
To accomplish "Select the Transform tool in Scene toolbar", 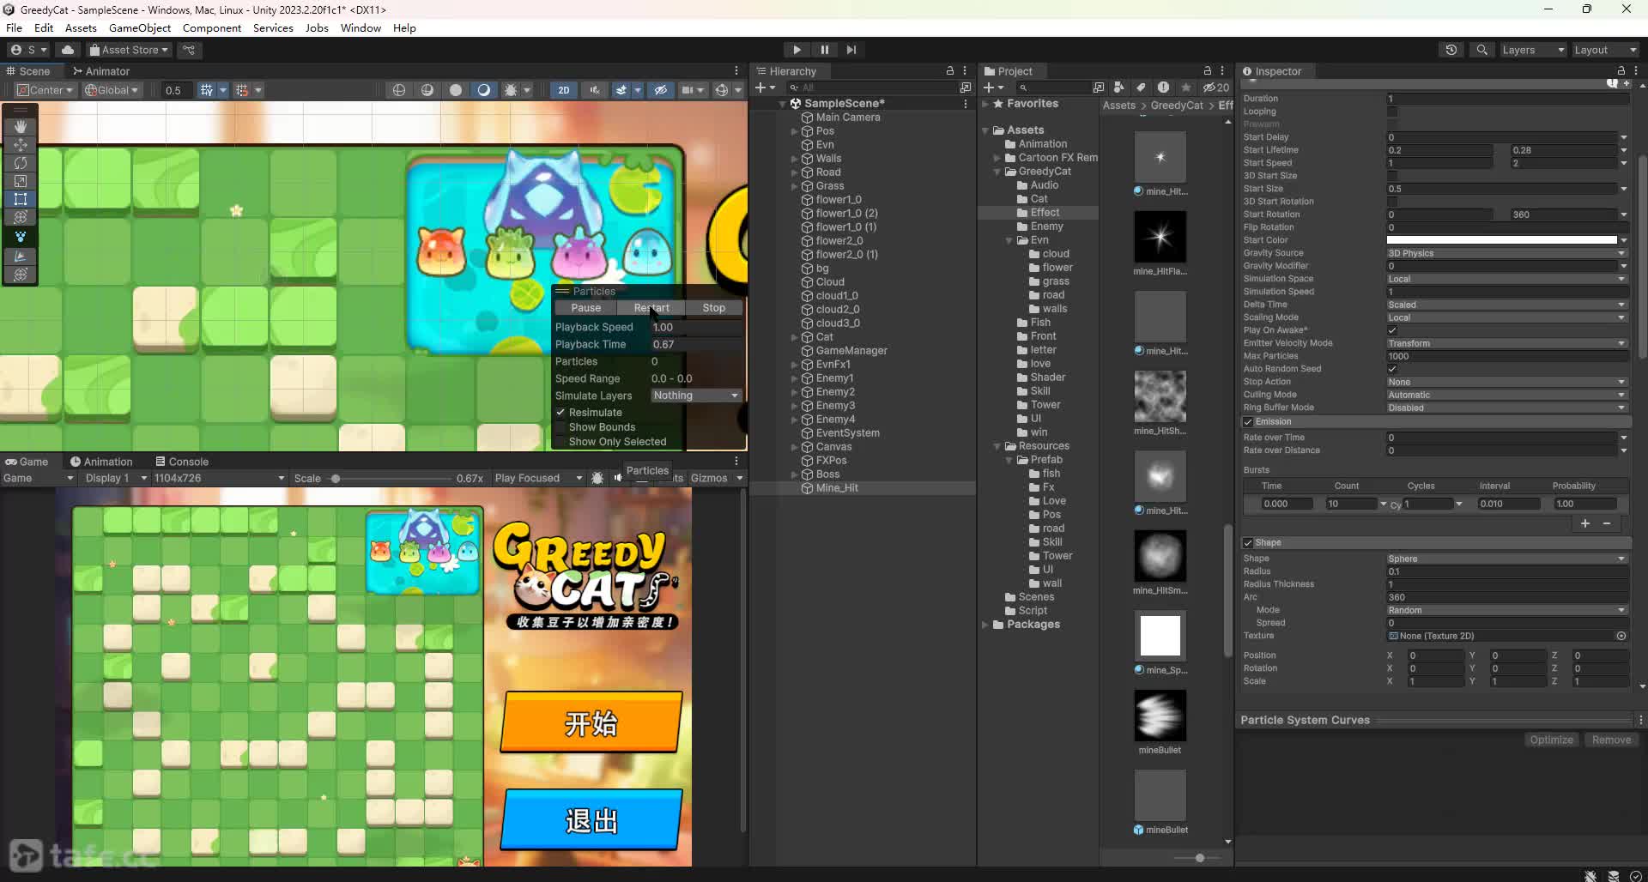I will (21, 217).
